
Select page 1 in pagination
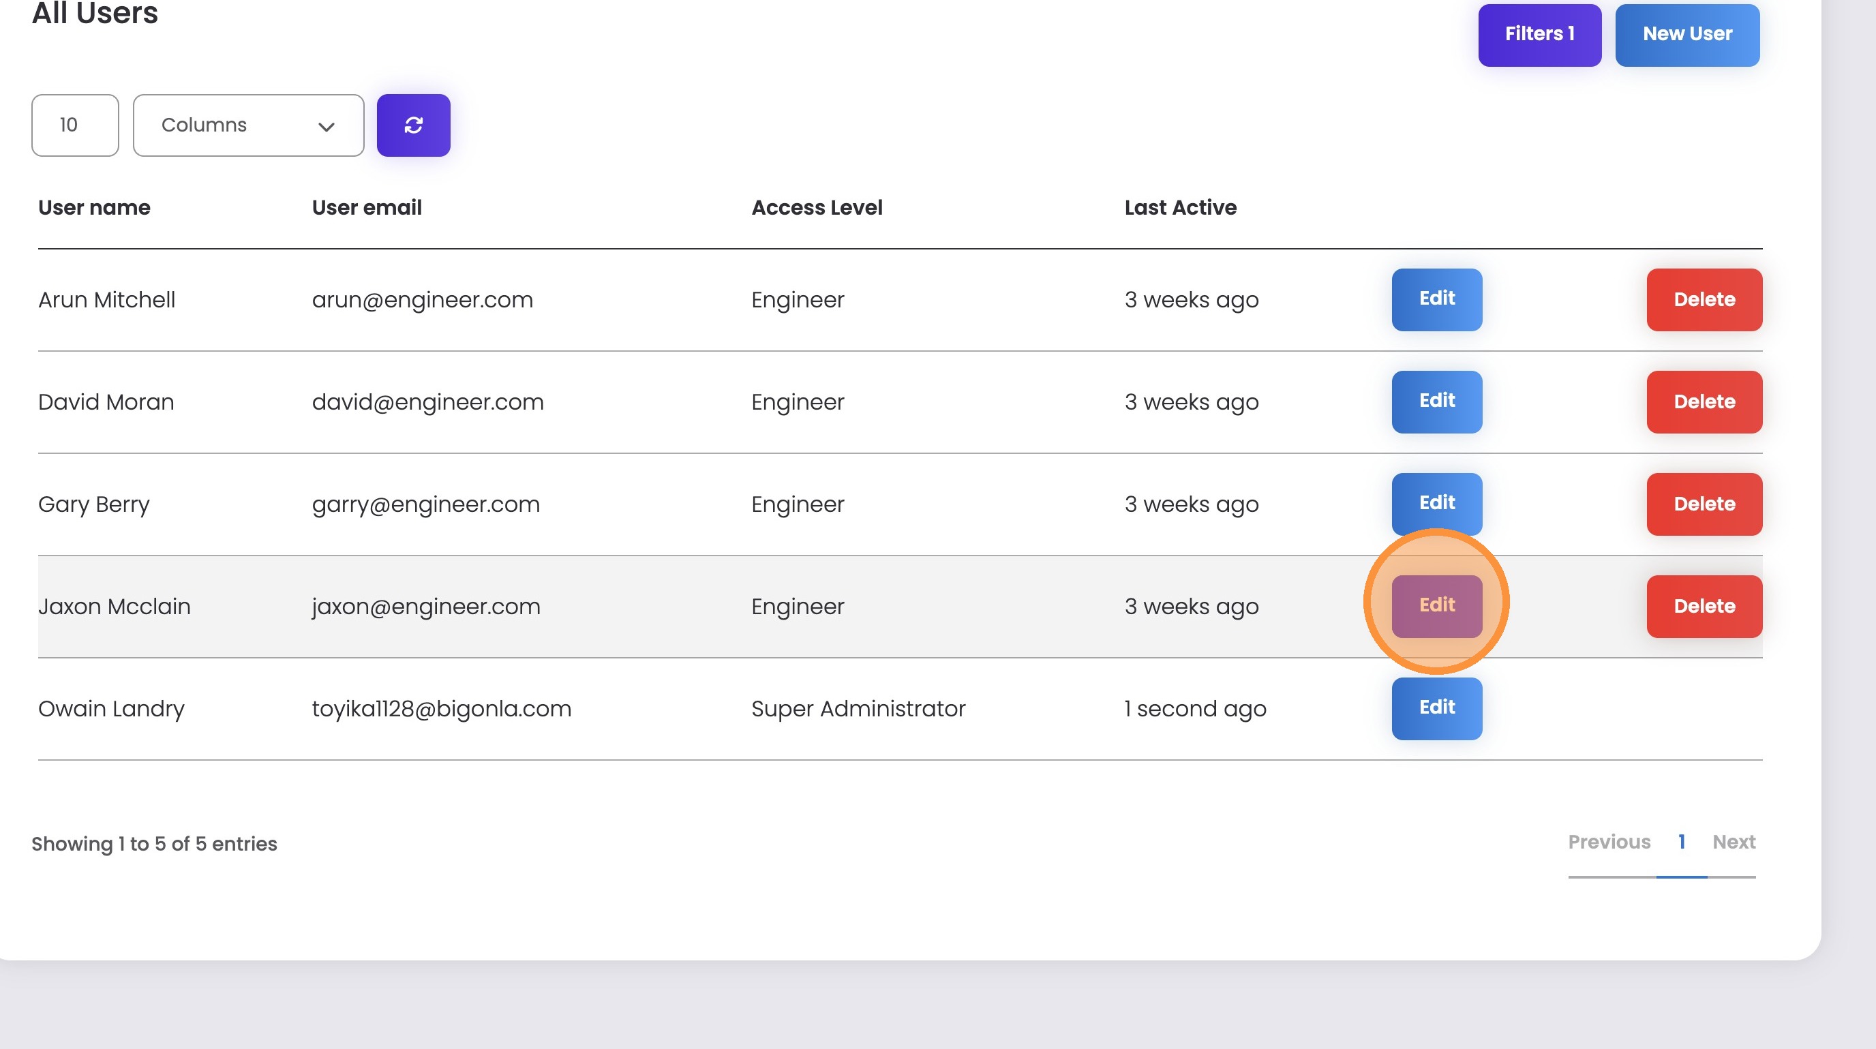point(1681,842)
